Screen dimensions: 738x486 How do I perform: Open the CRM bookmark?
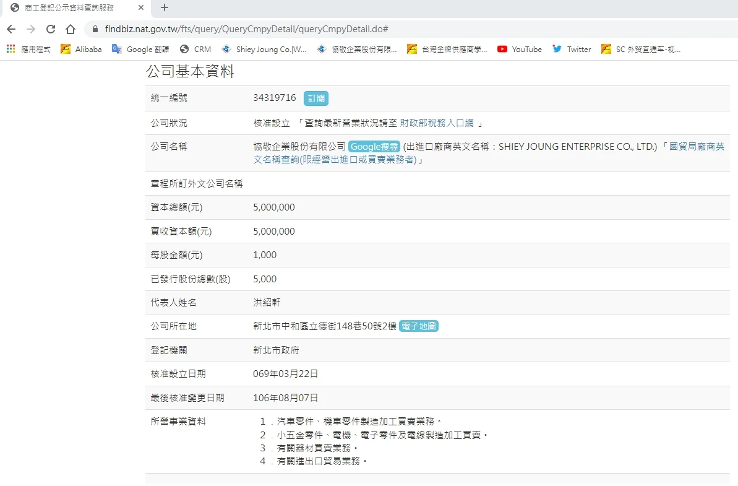pos(195,49)
